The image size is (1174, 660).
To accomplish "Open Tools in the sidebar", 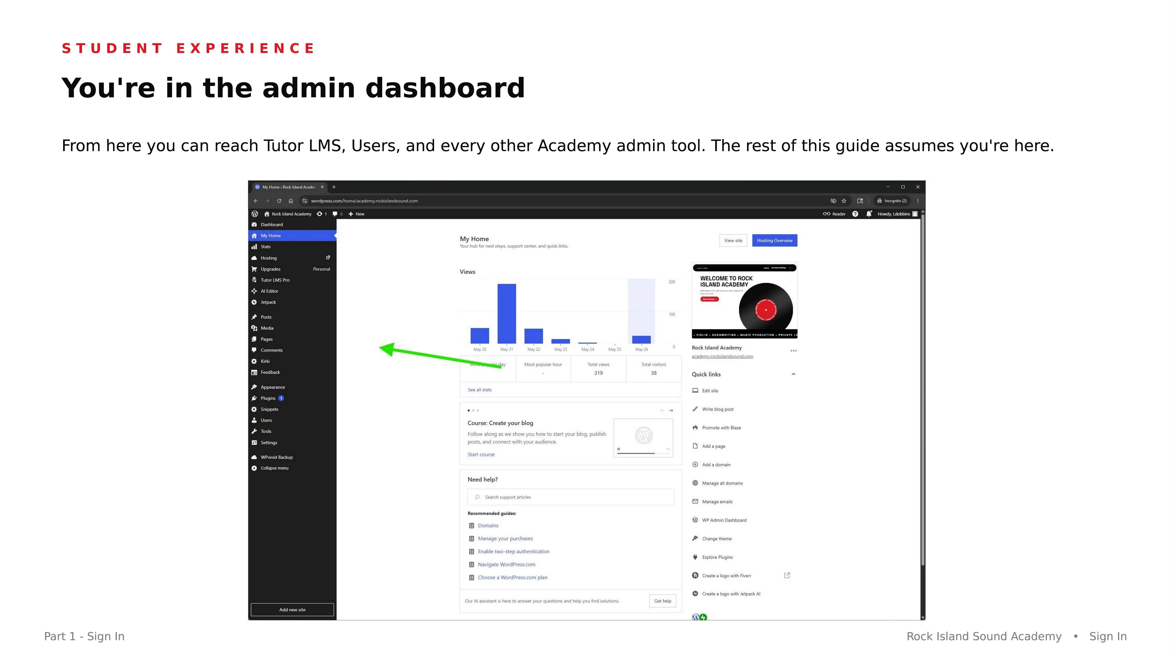I will pos(293,431).
